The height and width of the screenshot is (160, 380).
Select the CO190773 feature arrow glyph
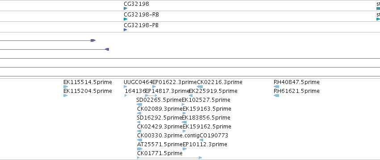(201, 140)
